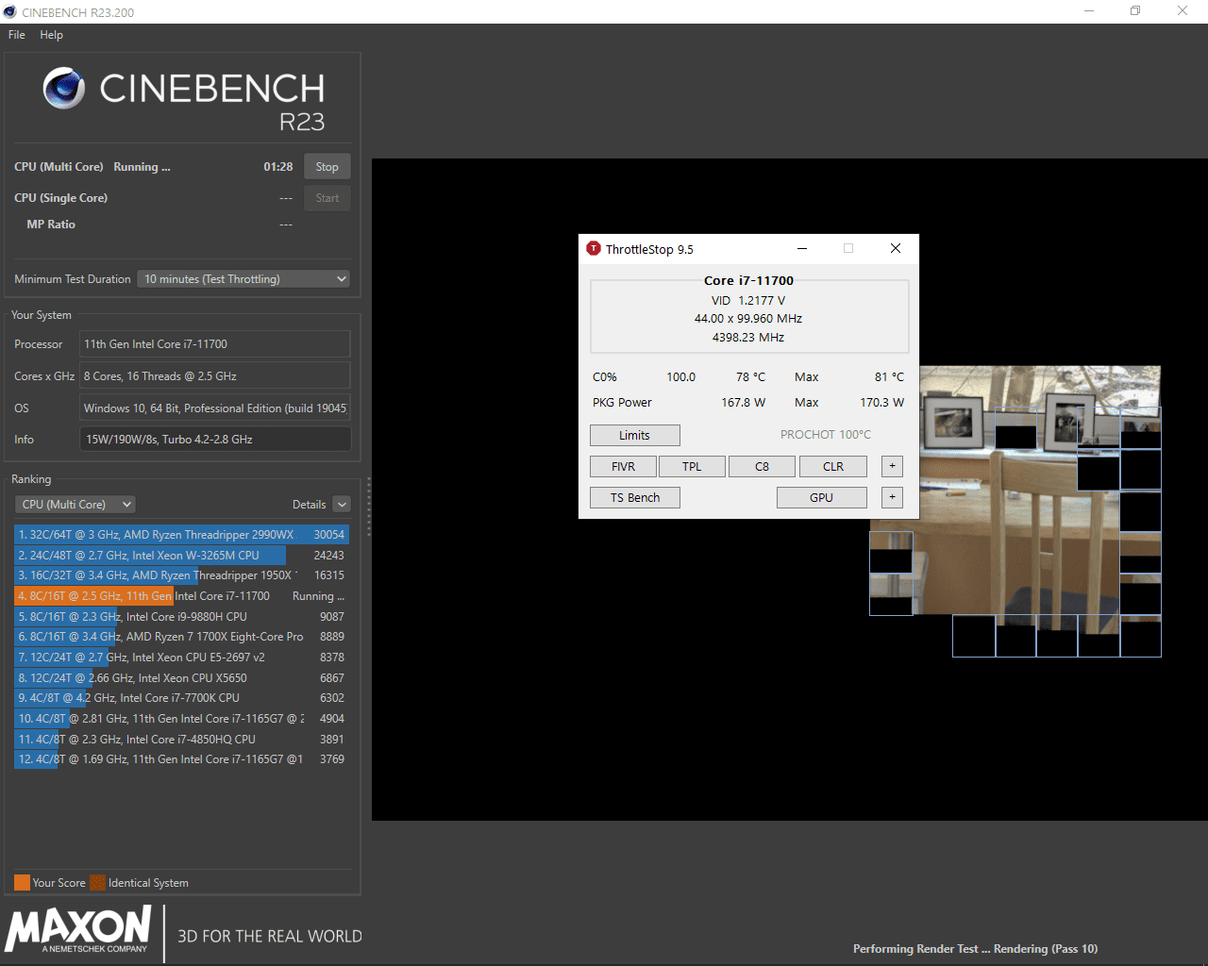Click the Processor name field
1208x966 pixels.
215,344
